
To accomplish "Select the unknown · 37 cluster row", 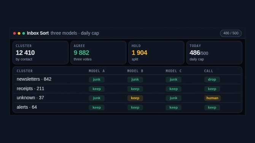I will coord(127,98).
